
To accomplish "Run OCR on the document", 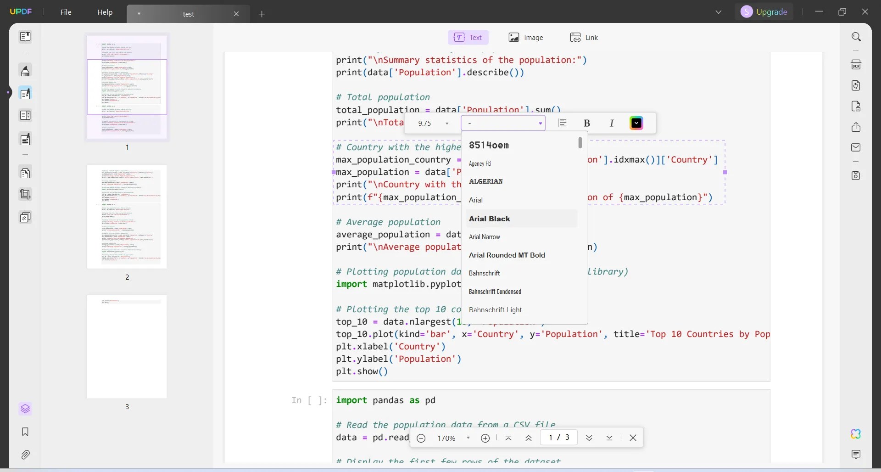I will click(857, 64).
